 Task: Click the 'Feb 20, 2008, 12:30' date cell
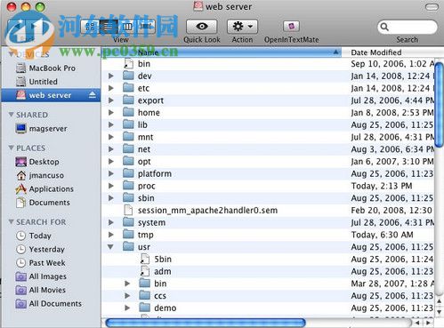[x=392, y=211]
